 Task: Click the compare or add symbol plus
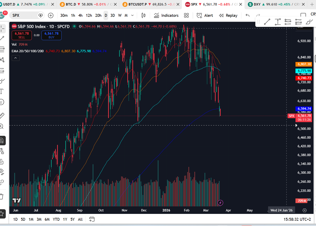coord(51,16)
